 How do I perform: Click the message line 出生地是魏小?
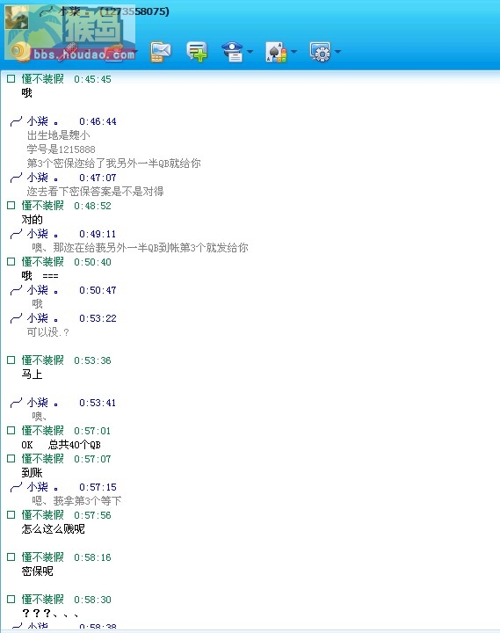[59, 135]
